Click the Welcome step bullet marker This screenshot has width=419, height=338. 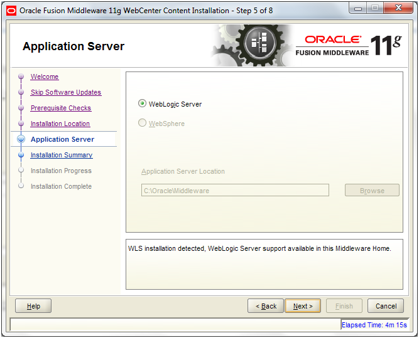21,77
